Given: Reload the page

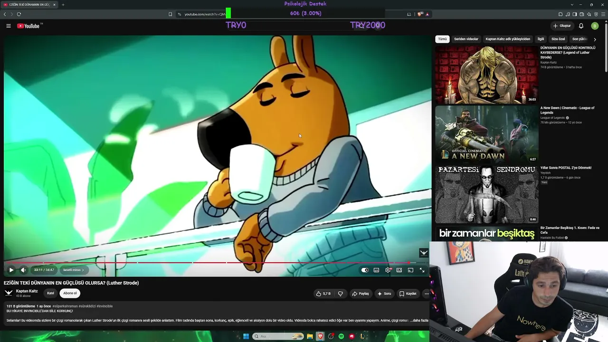Looking at the screenshot, I should point(19,14).
